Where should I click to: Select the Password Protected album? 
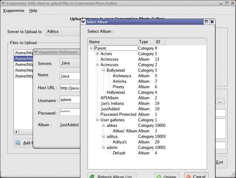point(118,115)
